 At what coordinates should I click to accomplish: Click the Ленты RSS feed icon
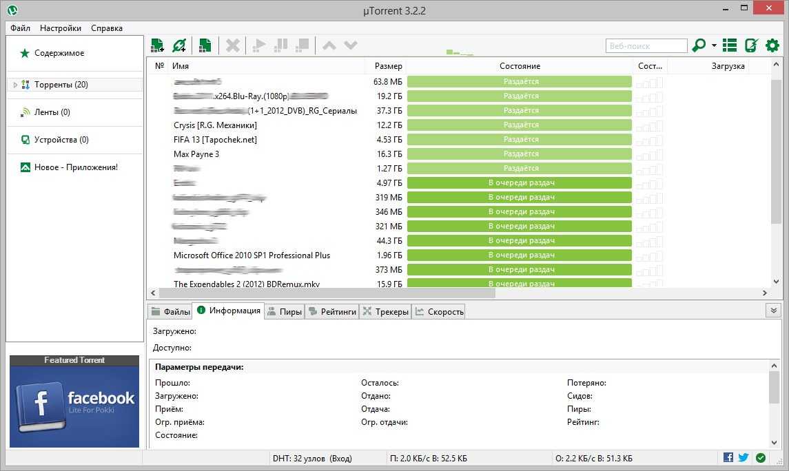click(25, 112)
